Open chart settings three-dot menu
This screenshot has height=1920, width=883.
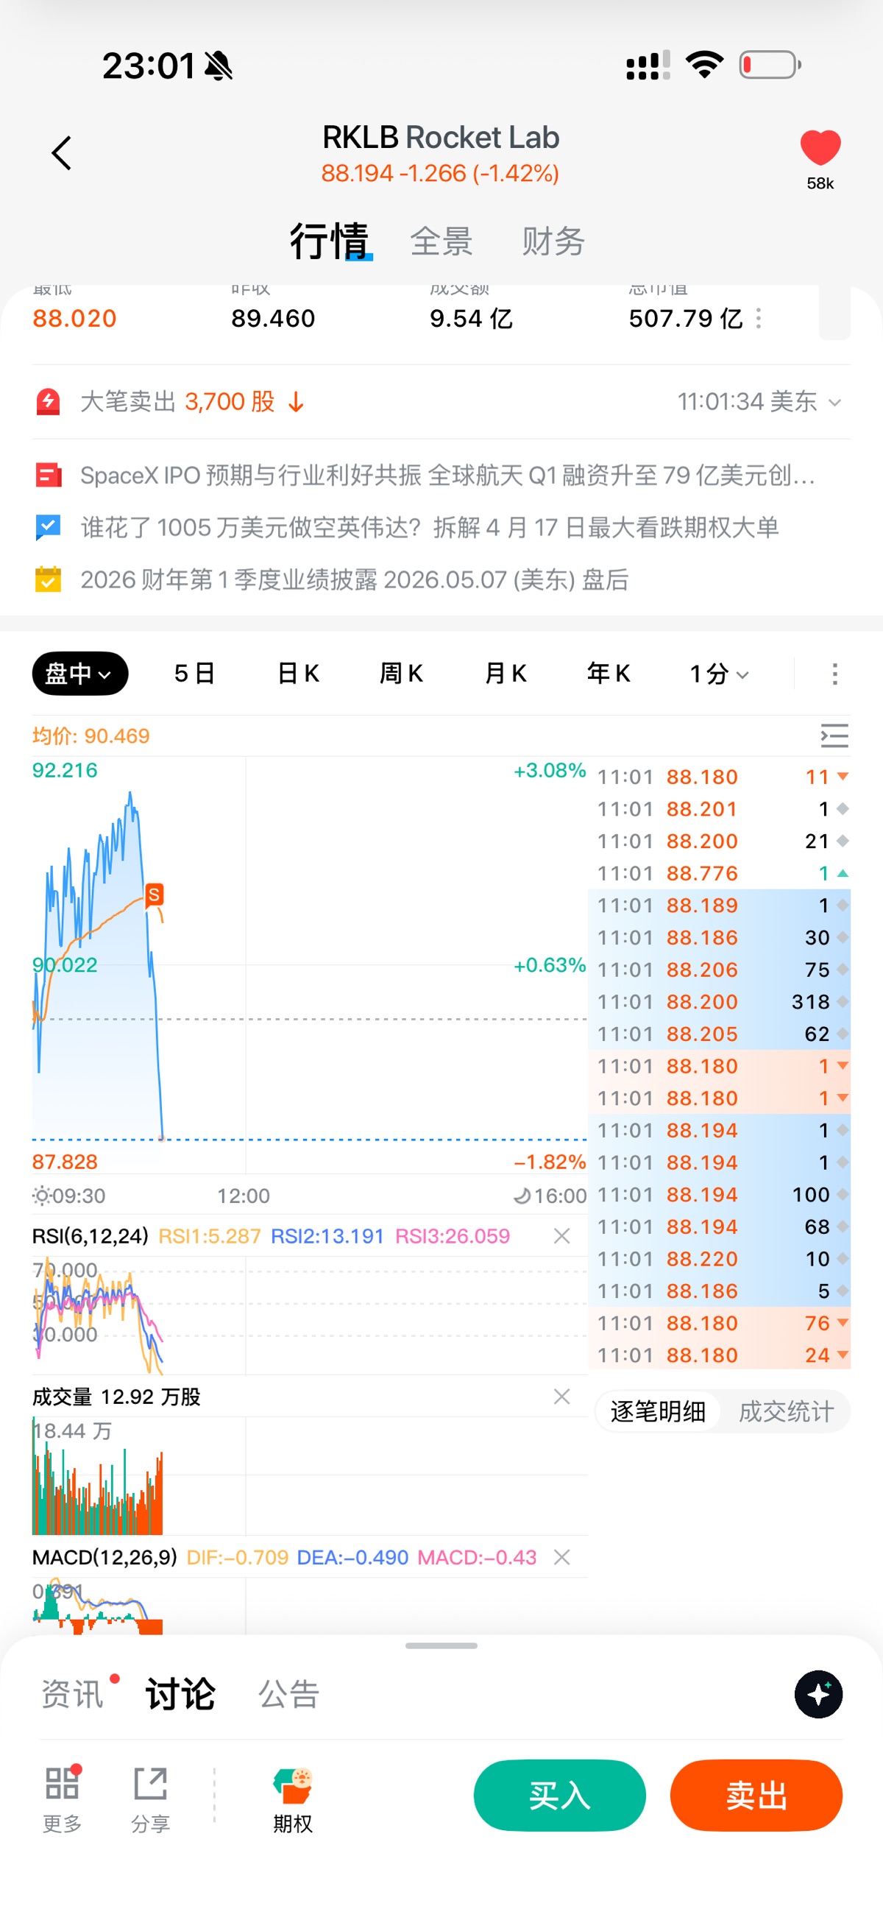[x=834, y=674]
